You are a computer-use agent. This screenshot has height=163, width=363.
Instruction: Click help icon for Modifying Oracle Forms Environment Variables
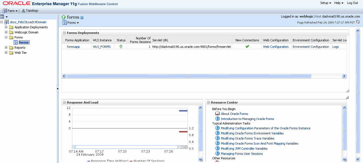point(218,133)
